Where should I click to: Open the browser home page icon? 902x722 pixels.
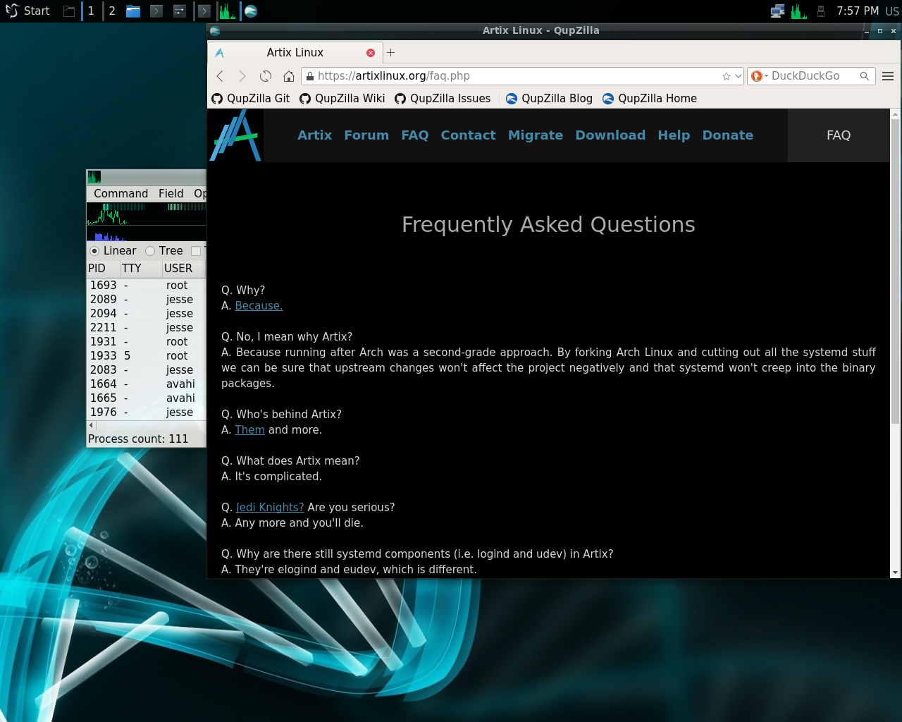289,76
